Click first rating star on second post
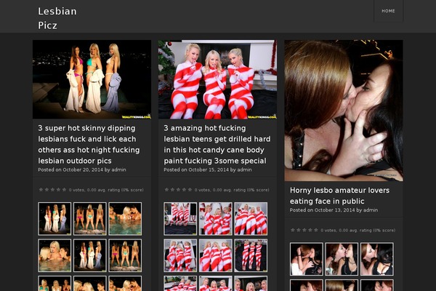436x291 pixels. (x=166, y=189)
